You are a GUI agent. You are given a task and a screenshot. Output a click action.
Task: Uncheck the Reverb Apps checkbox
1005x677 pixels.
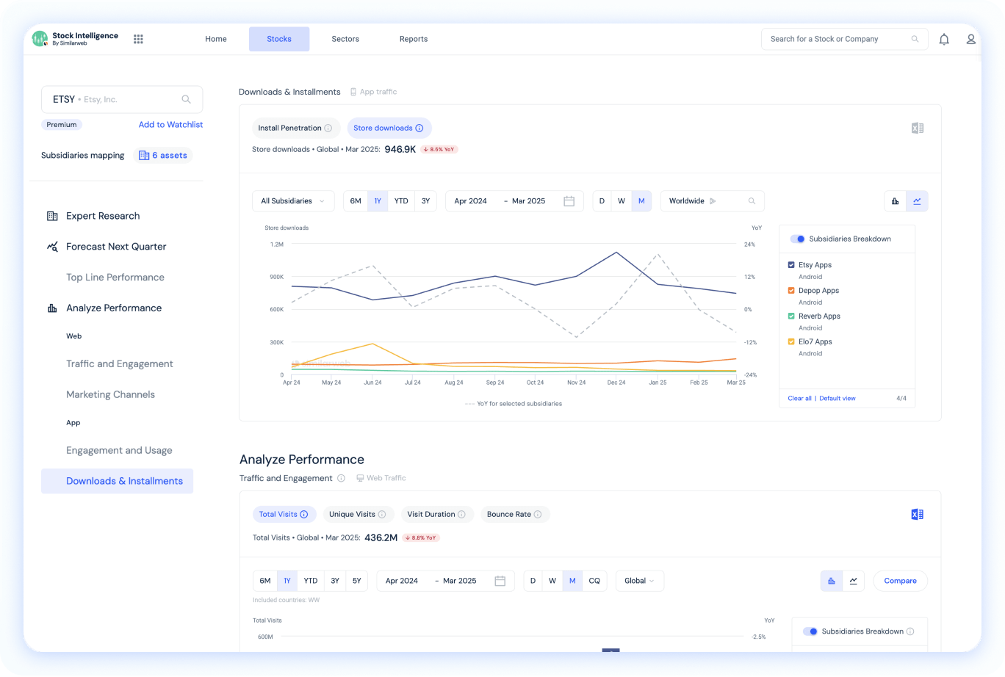coord(791,316)
